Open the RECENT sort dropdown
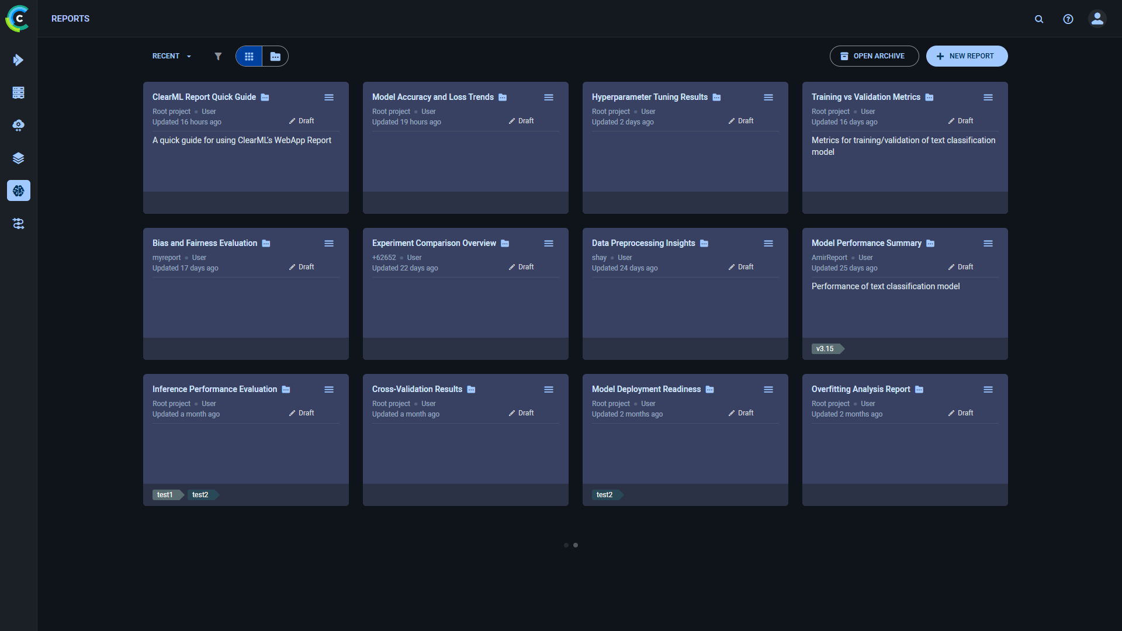The height and width of the screenshot is (631, 1122). pos(171,56)
